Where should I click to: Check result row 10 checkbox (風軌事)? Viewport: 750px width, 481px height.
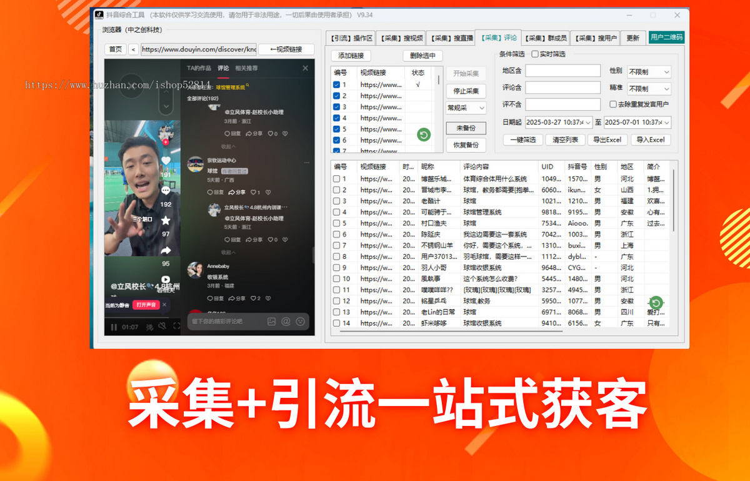tap(337, 279)
